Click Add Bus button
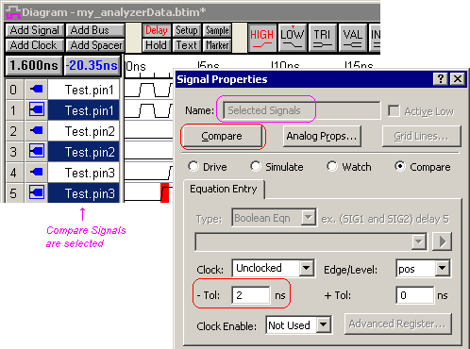 tap(95, 30)
